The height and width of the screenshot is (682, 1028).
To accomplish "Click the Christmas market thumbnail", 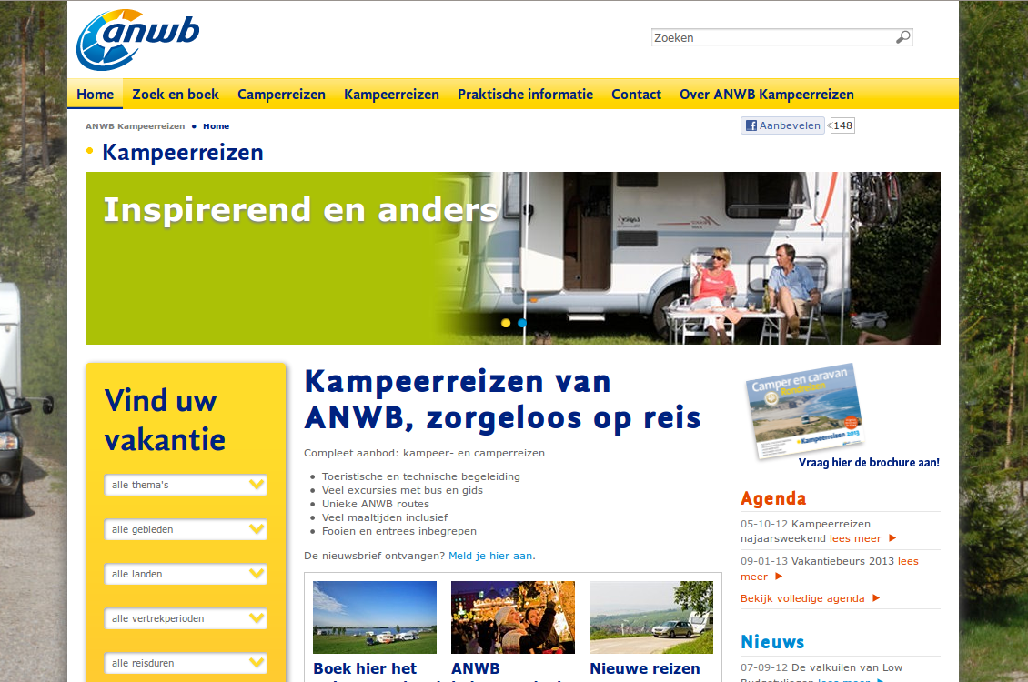I will [x=513, y=617].
